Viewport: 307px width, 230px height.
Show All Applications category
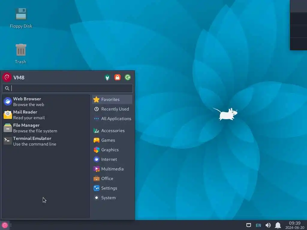(112, 119)
